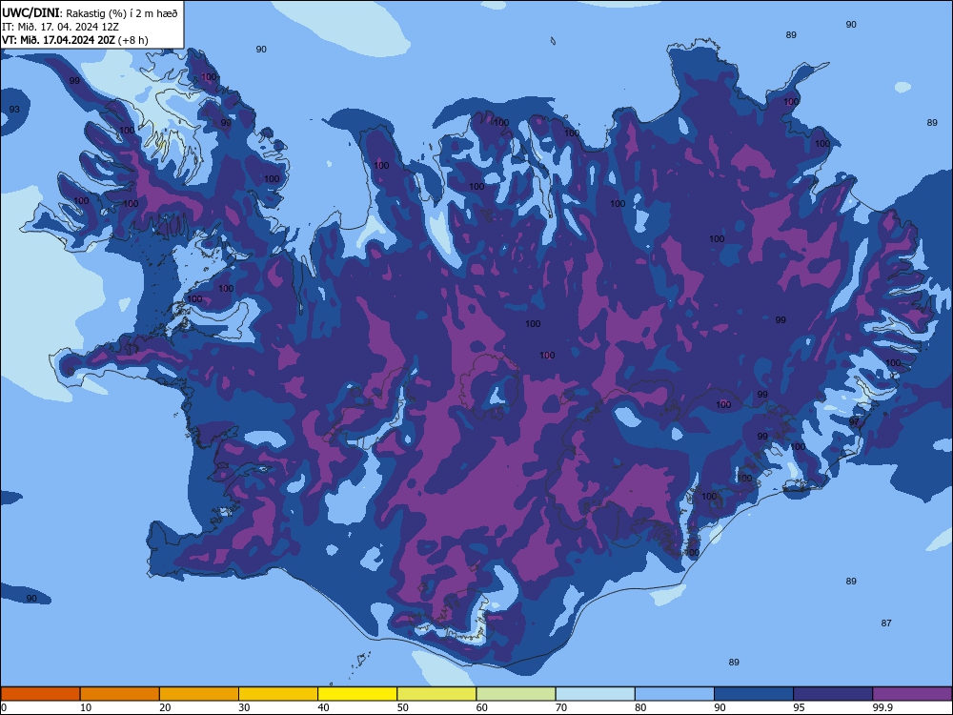Click the 'IT: Mið. 17. 04. 2024 12Z' line
Screen dimensions: 953x715
coord(60,27)
